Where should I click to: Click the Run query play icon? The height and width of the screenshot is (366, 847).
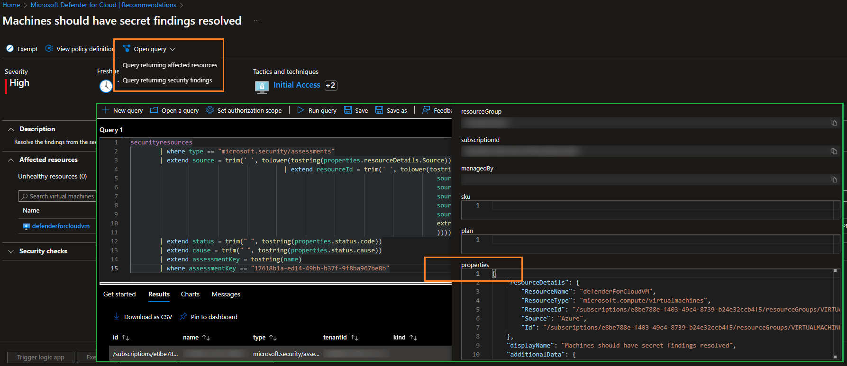click(x=301, y=110)
